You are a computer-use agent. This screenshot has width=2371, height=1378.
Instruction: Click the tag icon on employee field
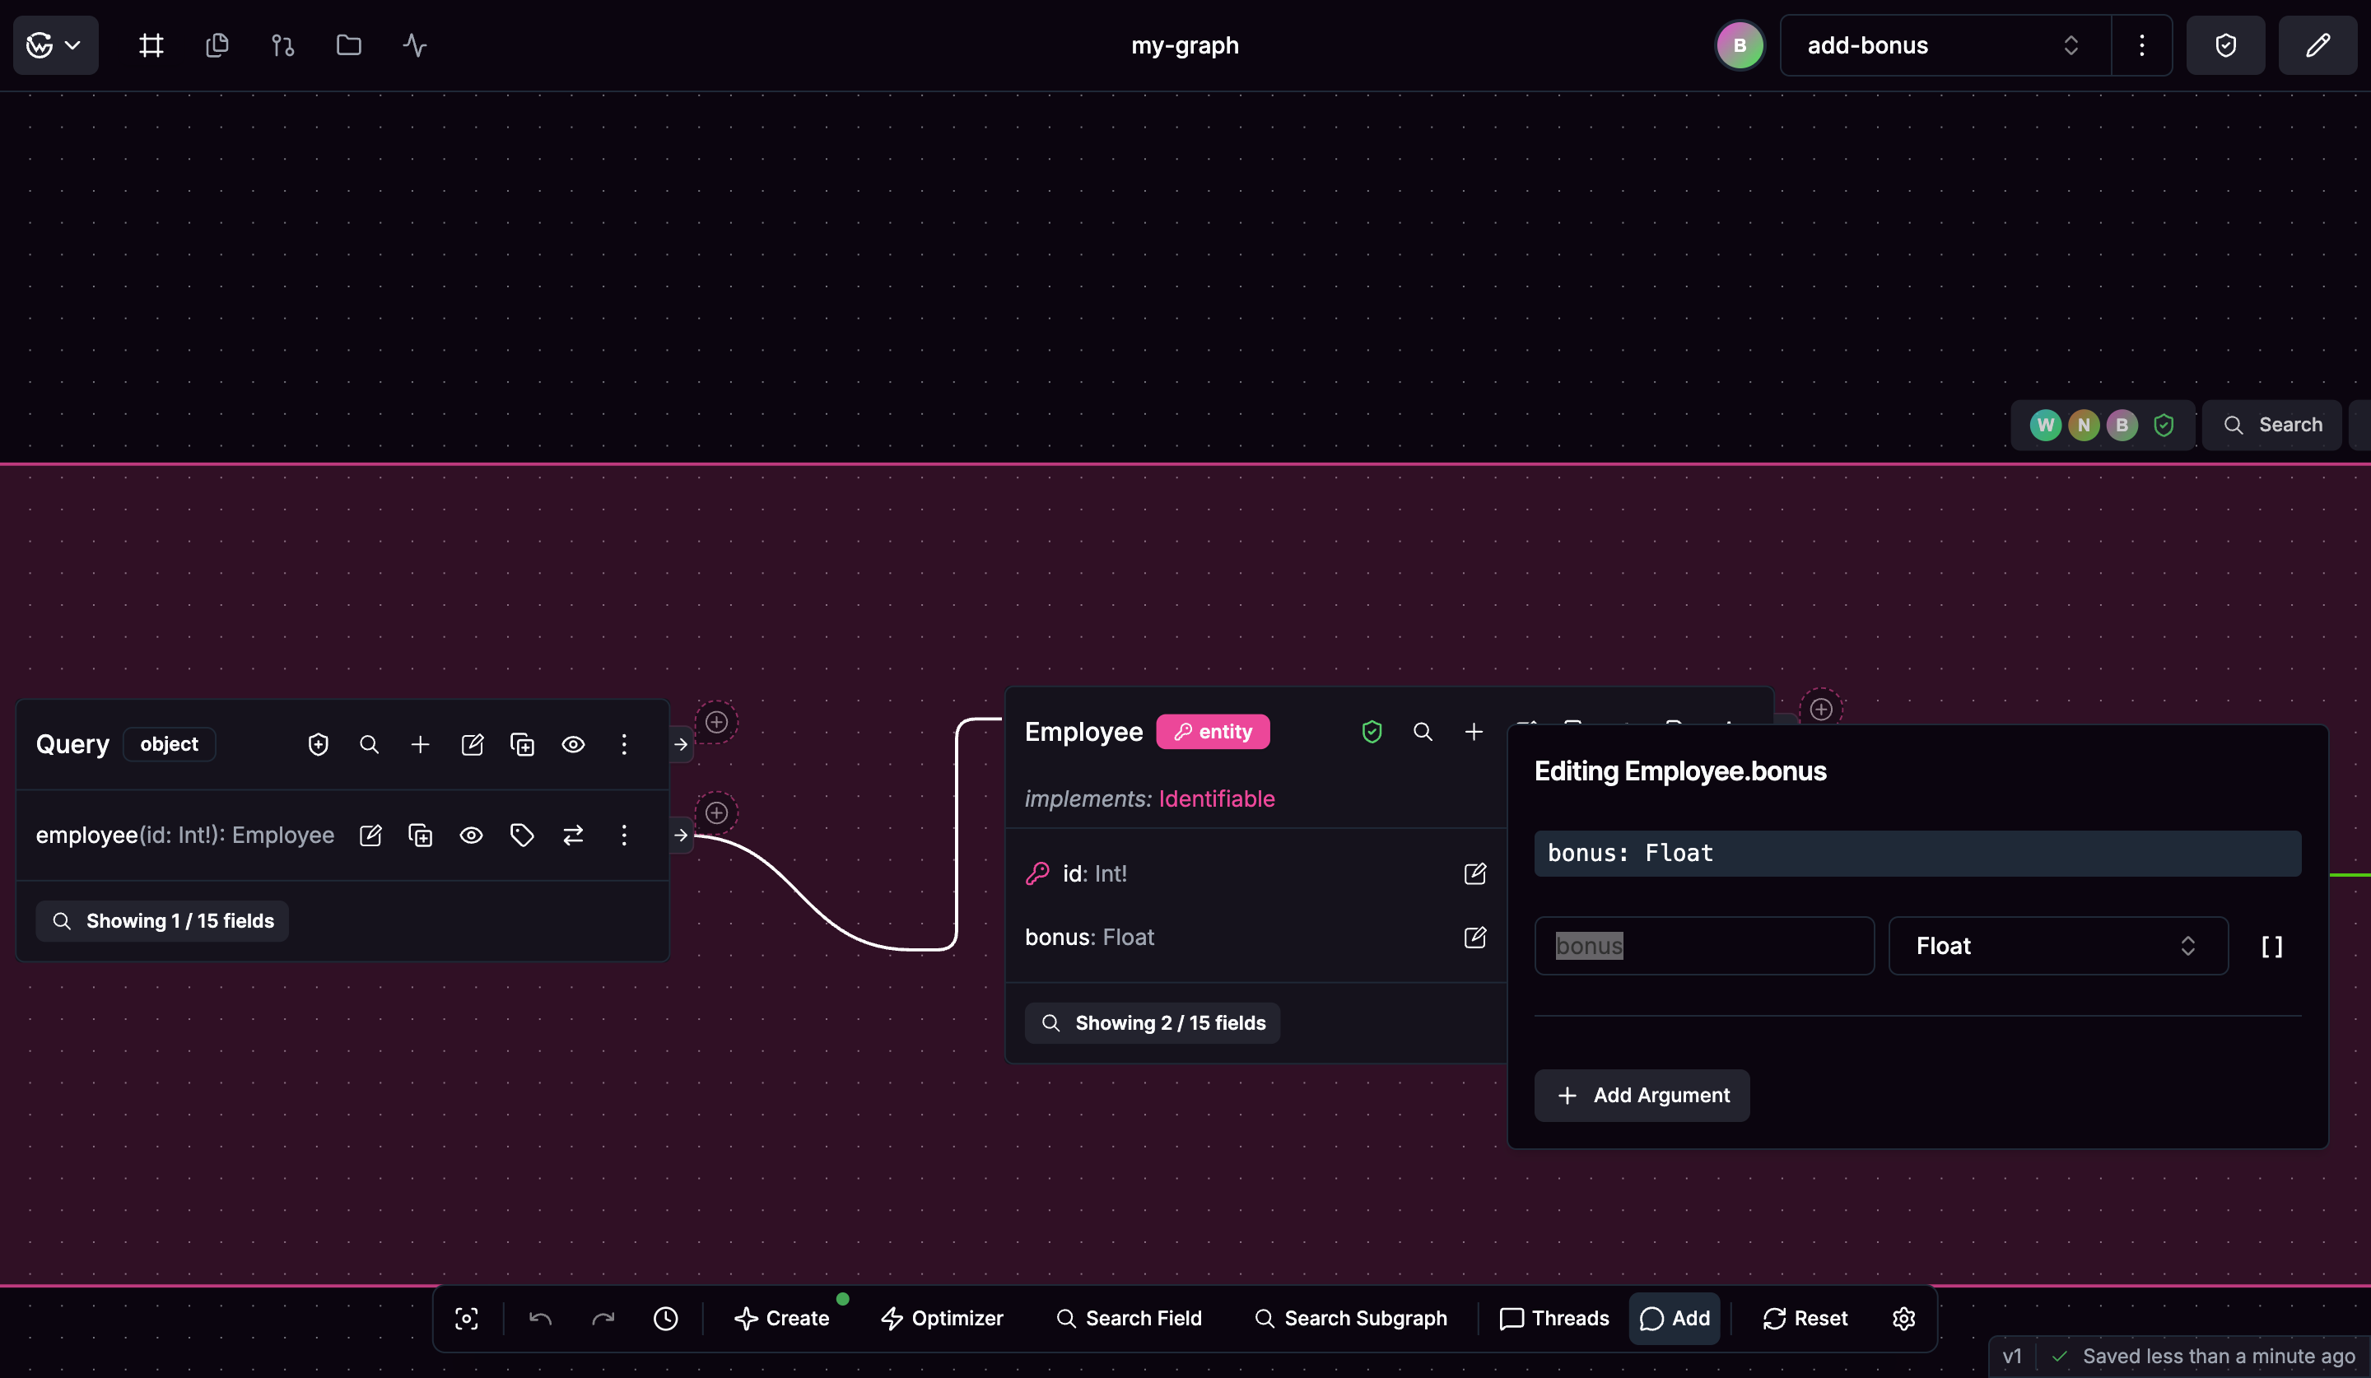(x=522, y=835)
